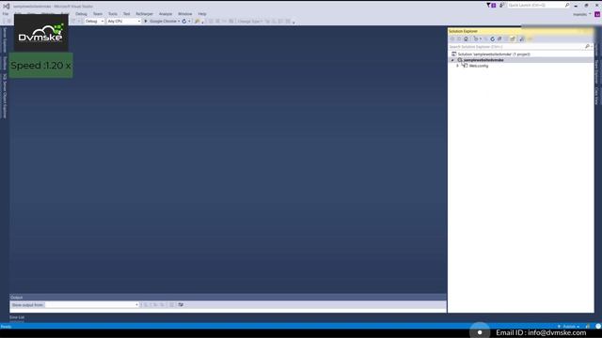Open the Analyze menu
This screenshot has width=602, height=338.
point(166,14)
